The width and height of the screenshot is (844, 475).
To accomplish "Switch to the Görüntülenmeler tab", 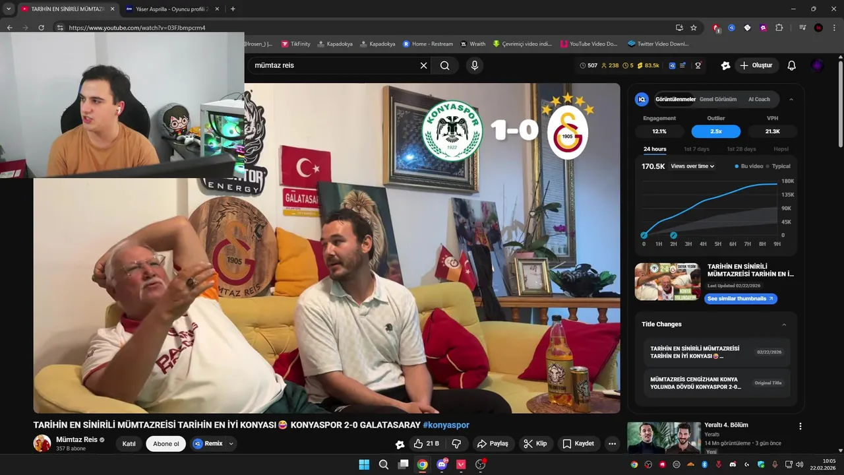I will pyautogui.click(x=675, y=100).
